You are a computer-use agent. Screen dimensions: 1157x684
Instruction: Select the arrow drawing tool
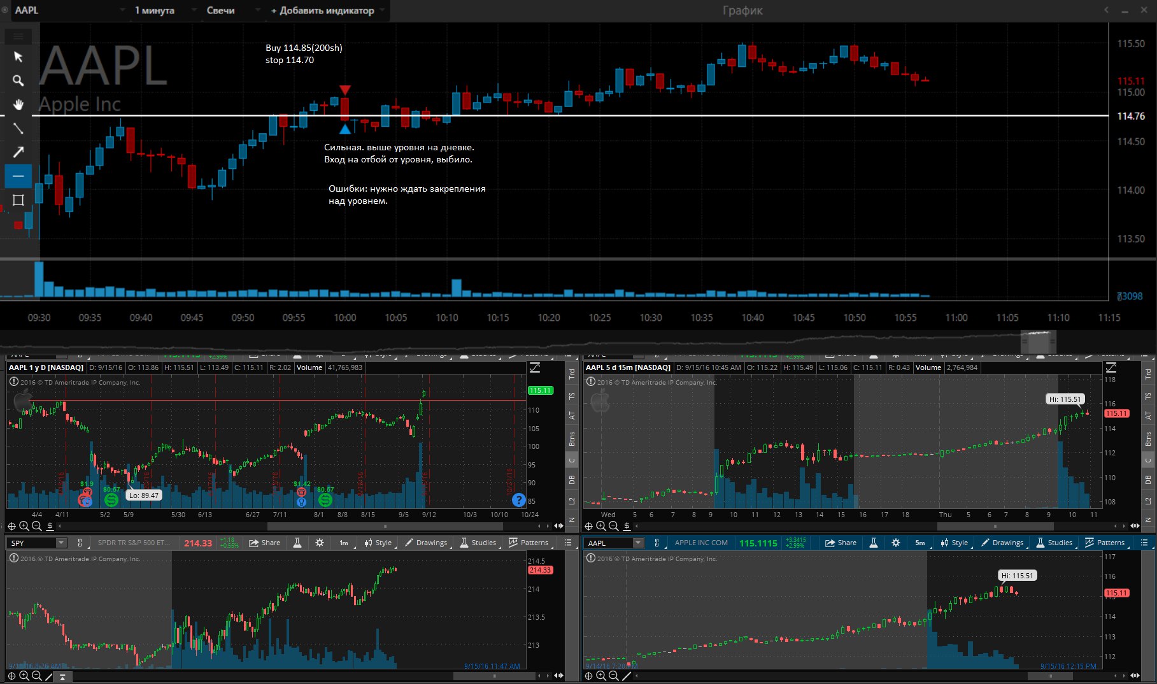[x=18, y=152]
